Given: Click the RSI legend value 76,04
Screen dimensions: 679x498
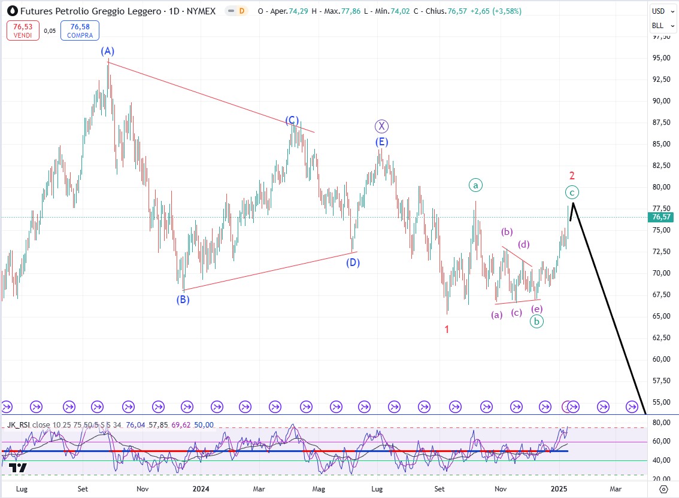Looking at the screenshot, I should (x=135, y=425).
